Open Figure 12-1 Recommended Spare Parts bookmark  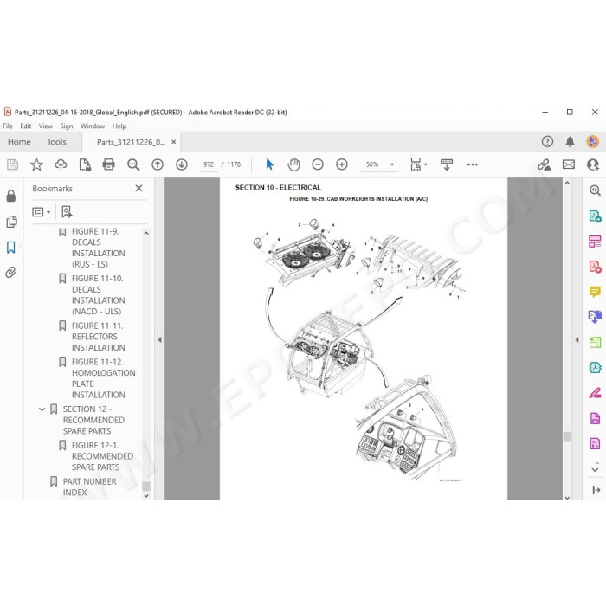coord(102,456)
